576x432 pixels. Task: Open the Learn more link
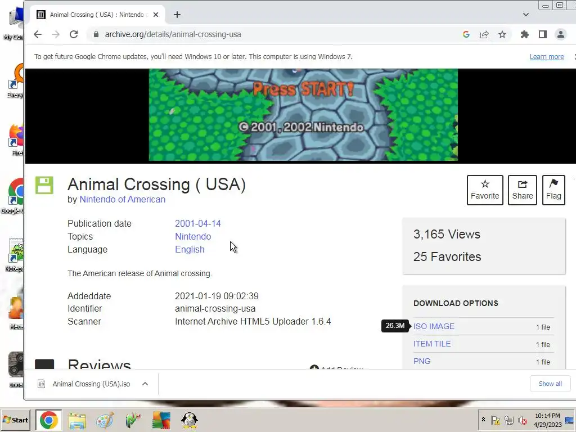[547, 57]
